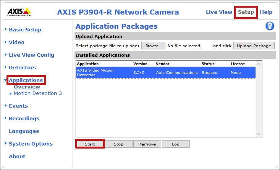
Task: Expand the Video section
Action: point(16,42)
